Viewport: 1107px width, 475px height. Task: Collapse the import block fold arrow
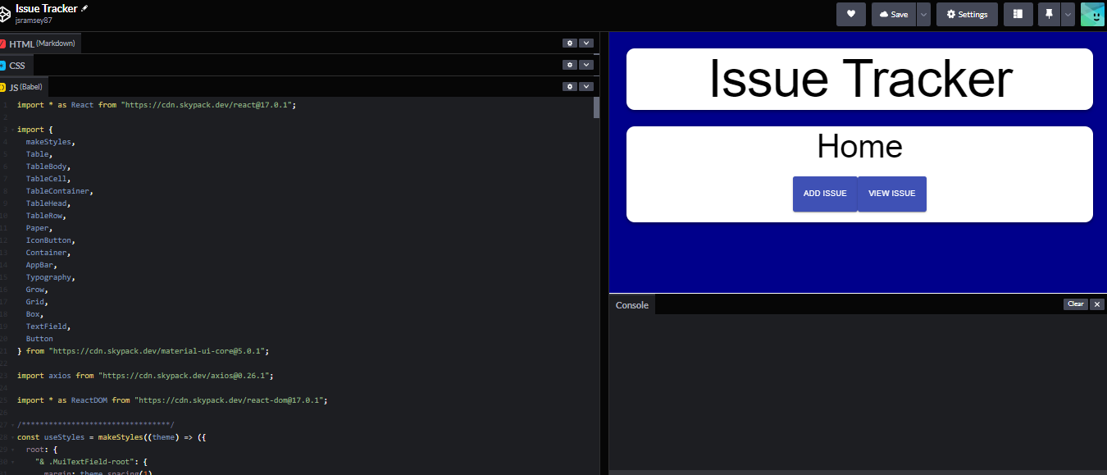pyautogui.click(x=11, y=130)
